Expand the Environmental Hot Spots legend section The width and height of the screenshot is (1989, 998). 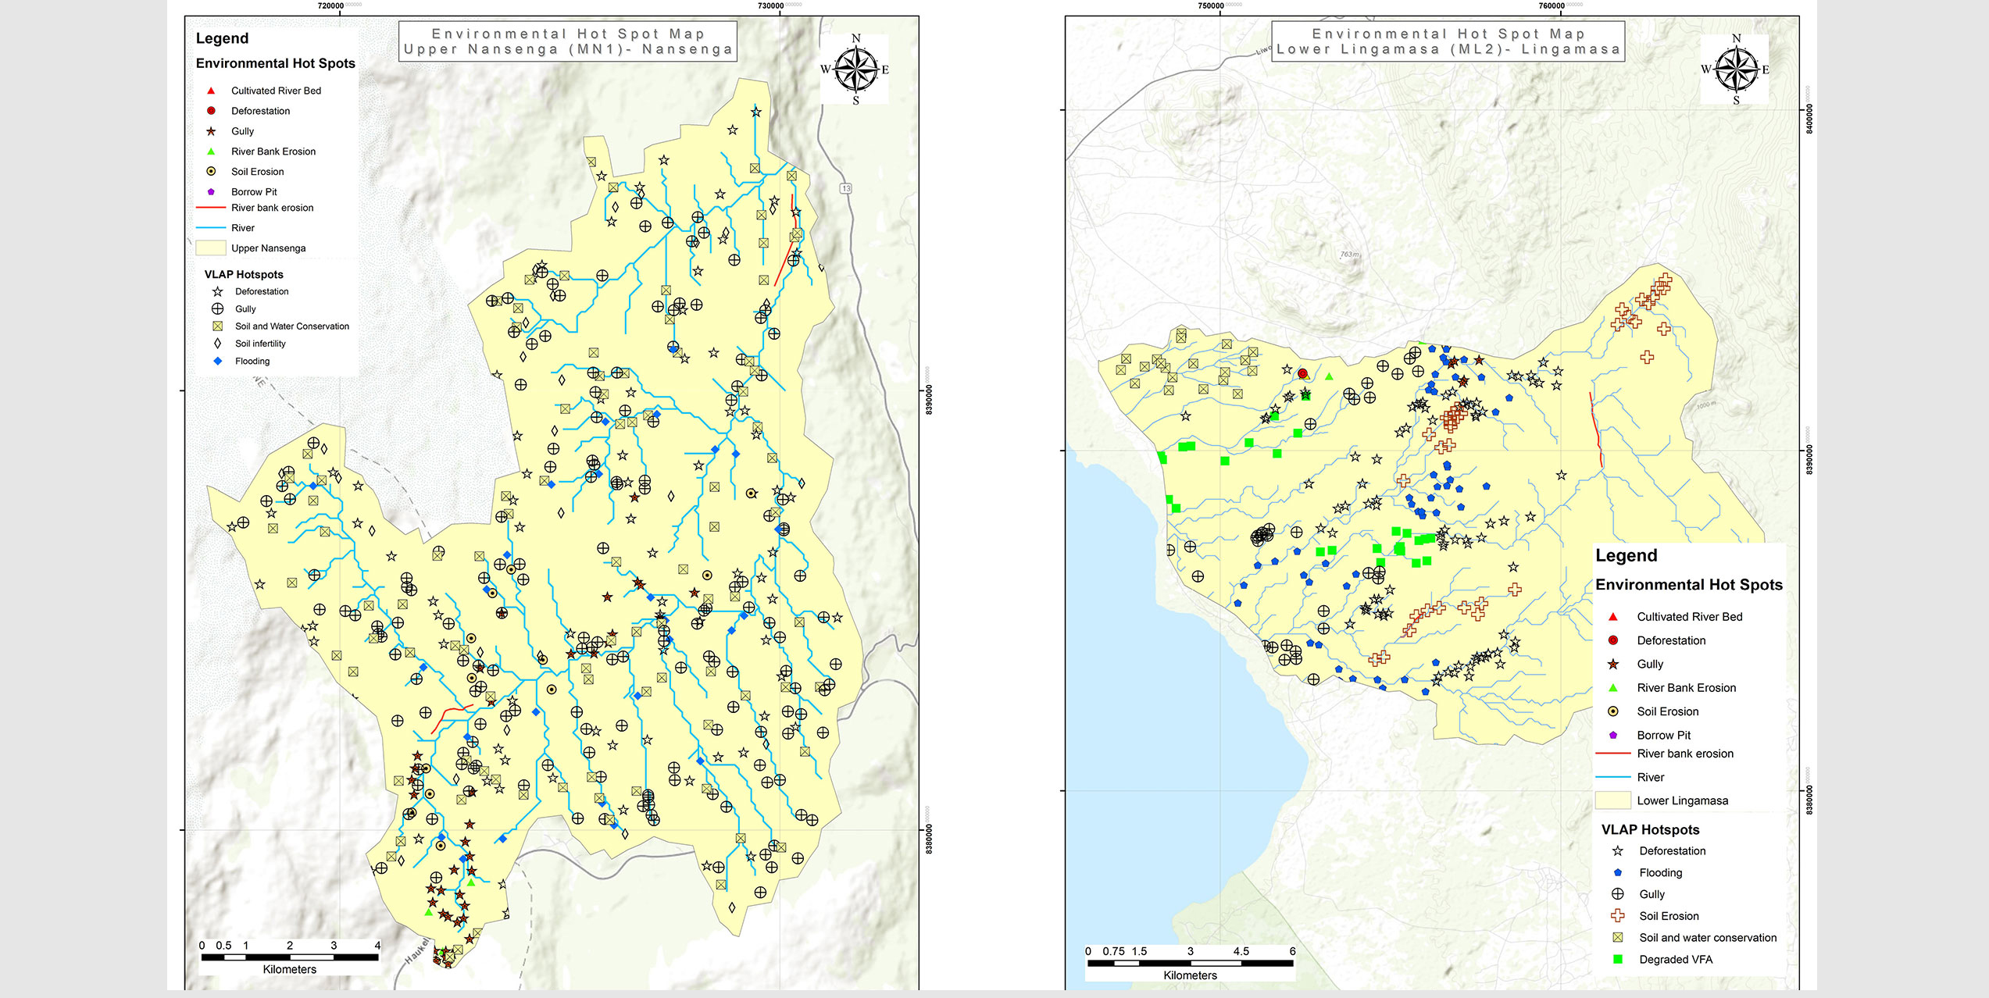click(274, 63)
